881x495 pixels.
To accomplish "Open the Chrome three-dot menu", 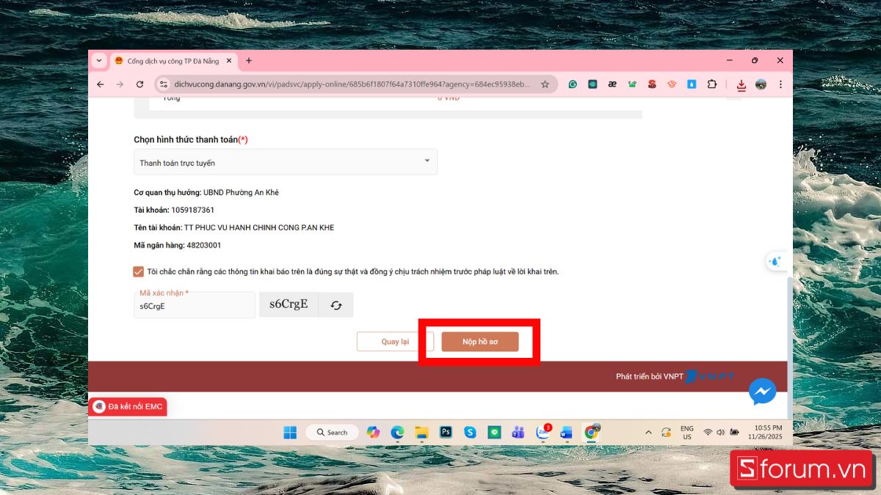I will pyautogui.click(x=780, y=84).
